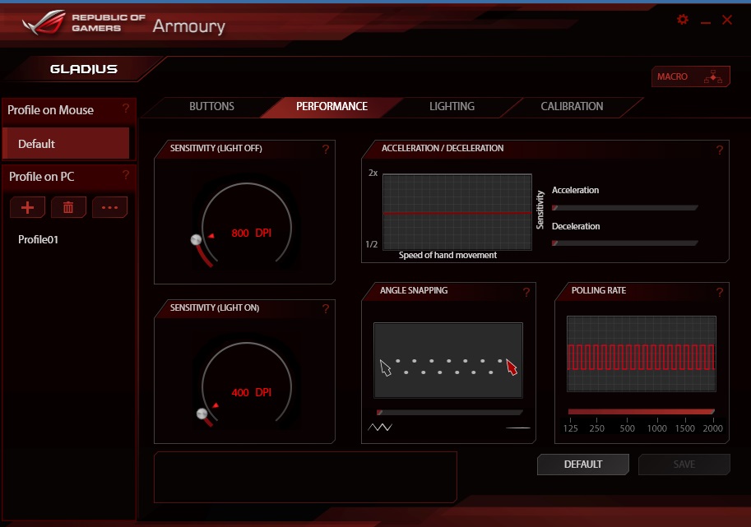
Task: Select the Default mouse profile
Action: (66, 143)
